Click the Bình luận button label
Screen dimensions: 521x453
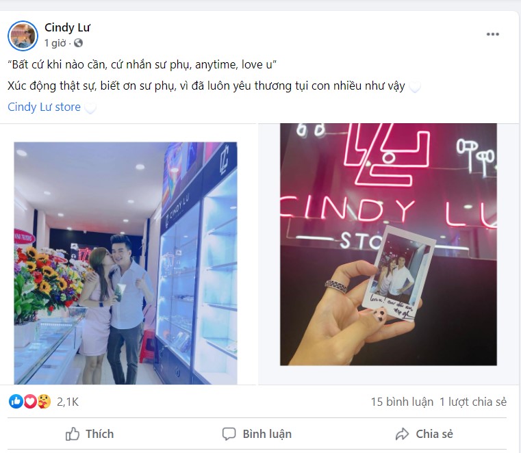point(267,434)
